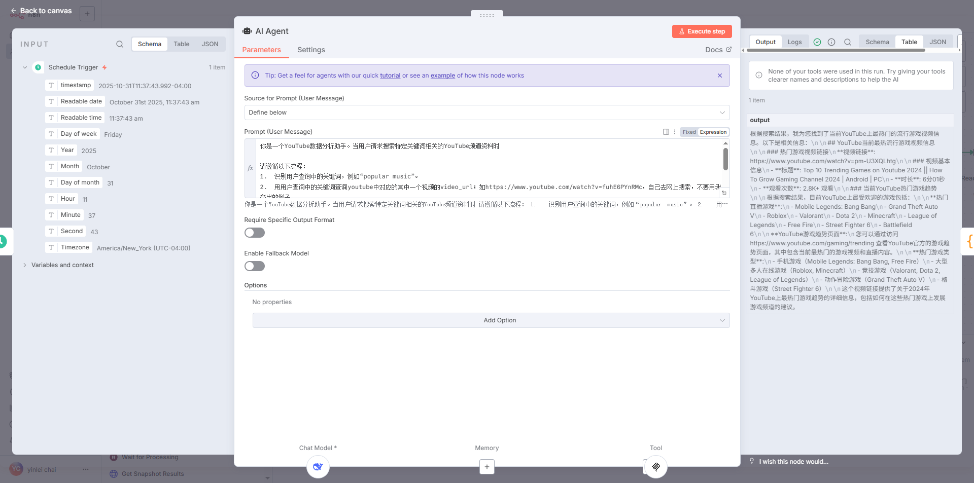The width and height of the screenshot is (974, 483).
Task: Turn on Enable Fallback Model
Action: pyautogui.click(x=255, y=266)
